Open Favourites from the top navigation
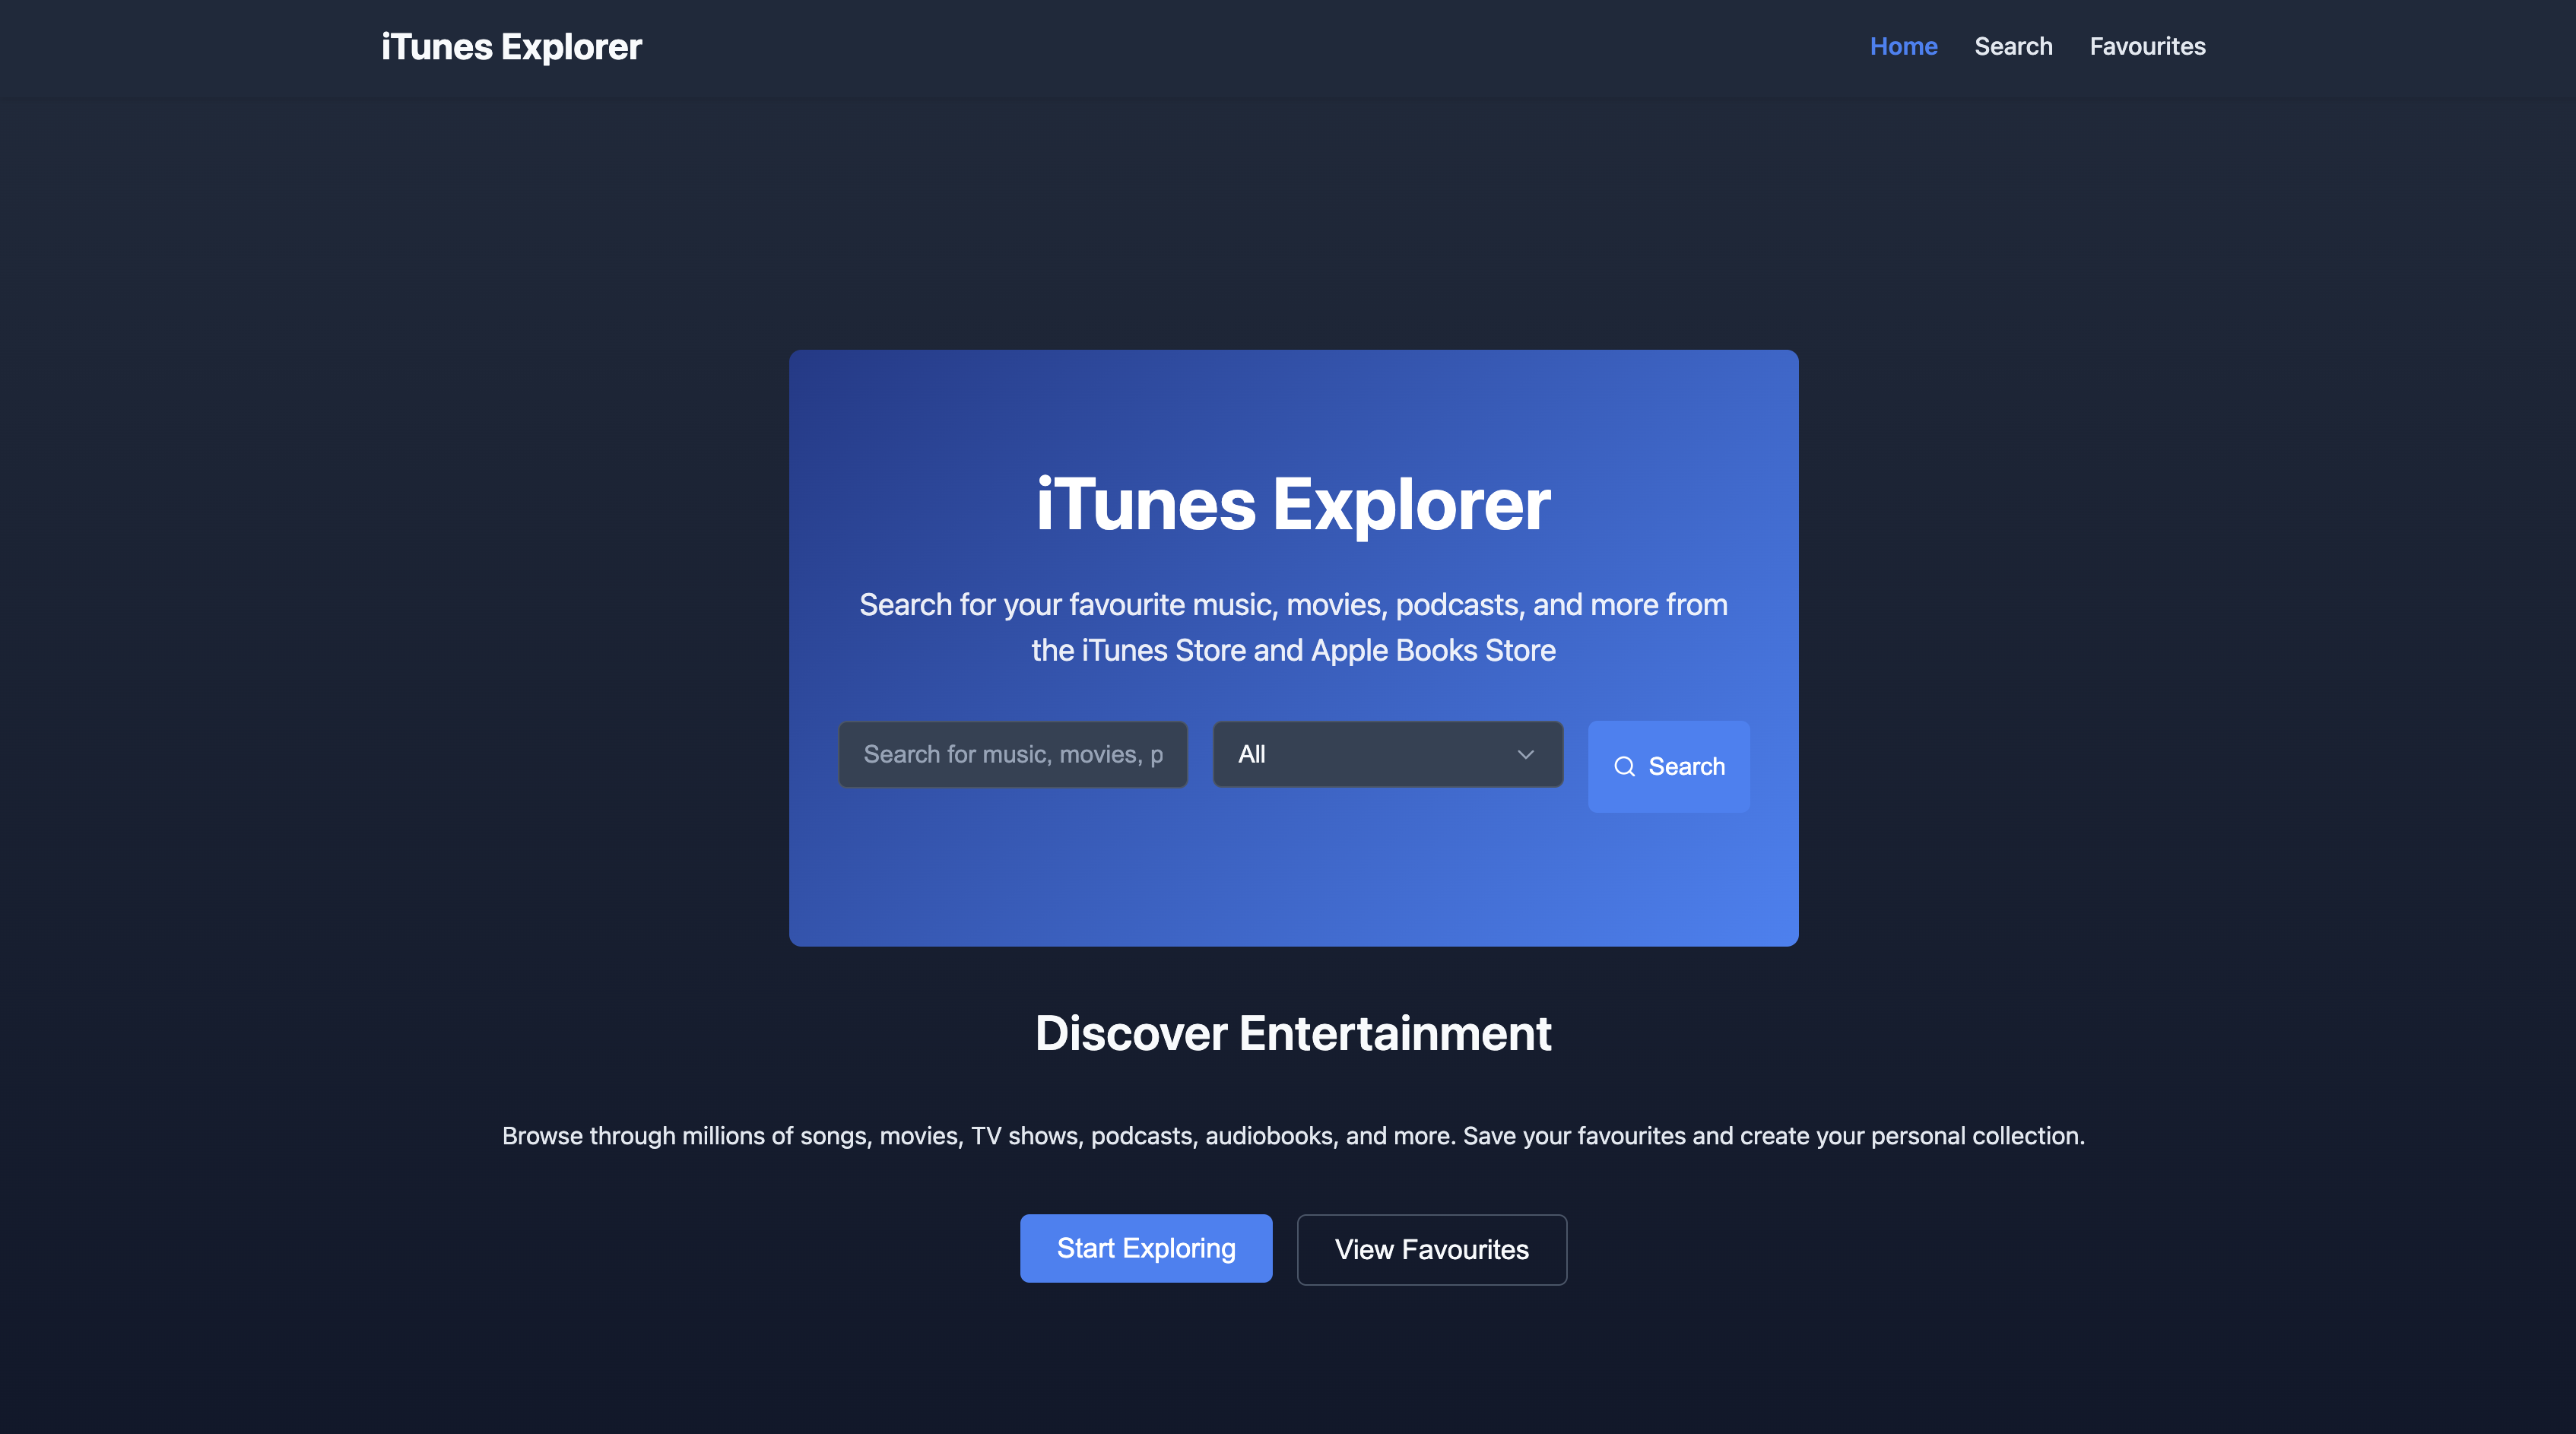 (2147, 47)
